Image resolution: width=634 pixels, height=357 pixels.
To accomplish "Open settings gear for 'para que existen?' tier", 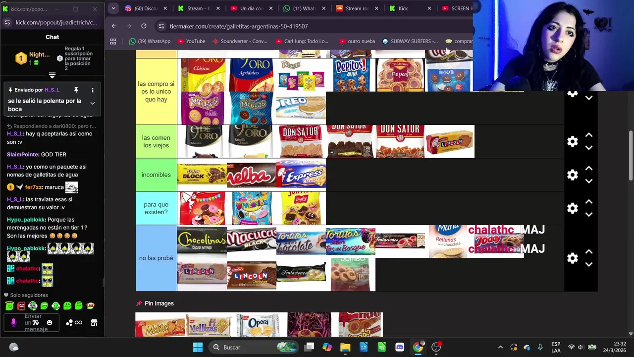I will click(x=573, y=208).
